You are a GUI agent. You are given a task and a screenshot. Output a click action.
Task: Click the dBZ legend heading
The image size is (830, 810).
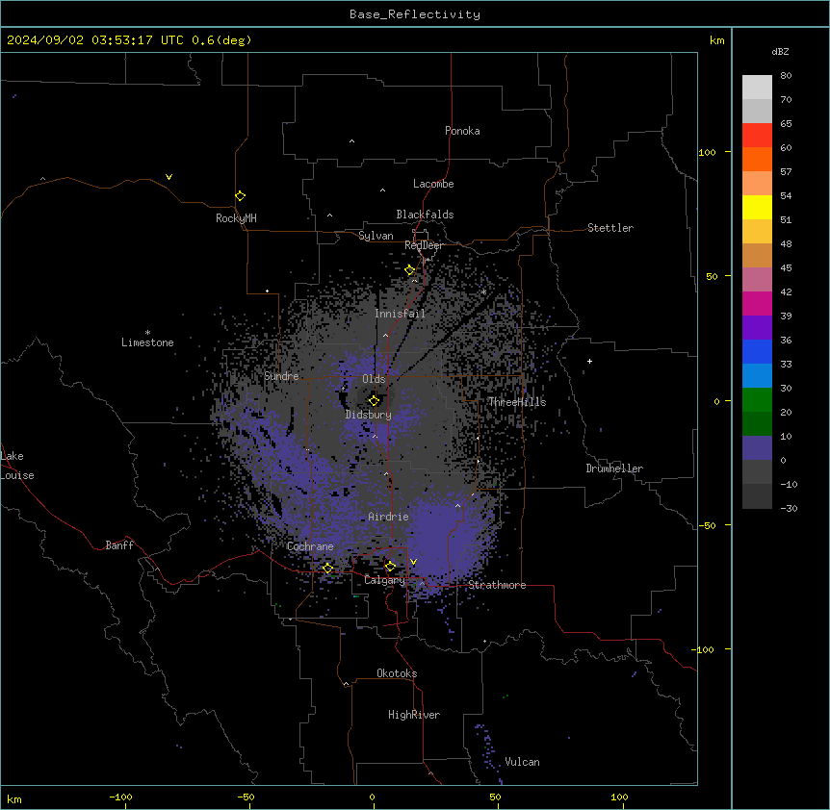pyautogui.click(x=780, y=51)
